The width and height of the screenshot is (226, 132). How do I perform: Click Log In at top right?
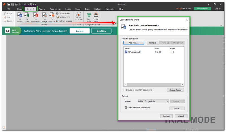point(218,9)
